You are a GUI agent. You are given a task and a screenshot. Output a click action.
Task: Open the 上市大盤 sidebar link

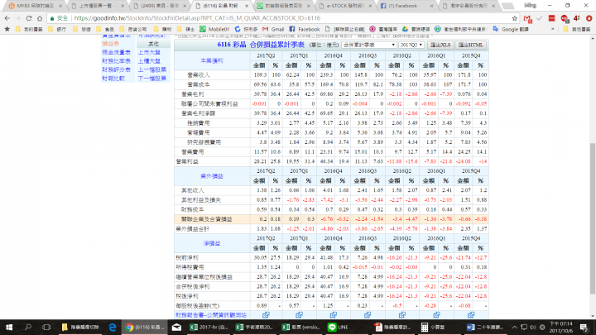click(149, 52)
